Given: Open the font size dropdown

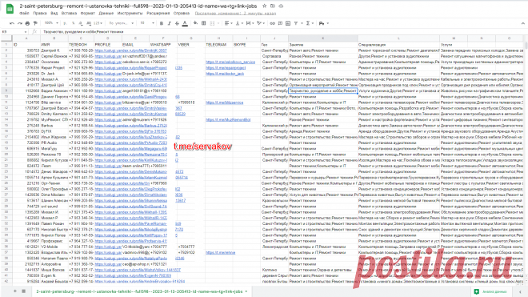Looking at the screenshot, I should 147,23.
